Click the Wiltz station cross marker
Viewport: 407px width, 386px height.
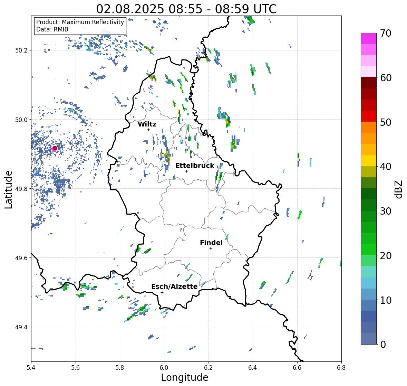[148, 130]
